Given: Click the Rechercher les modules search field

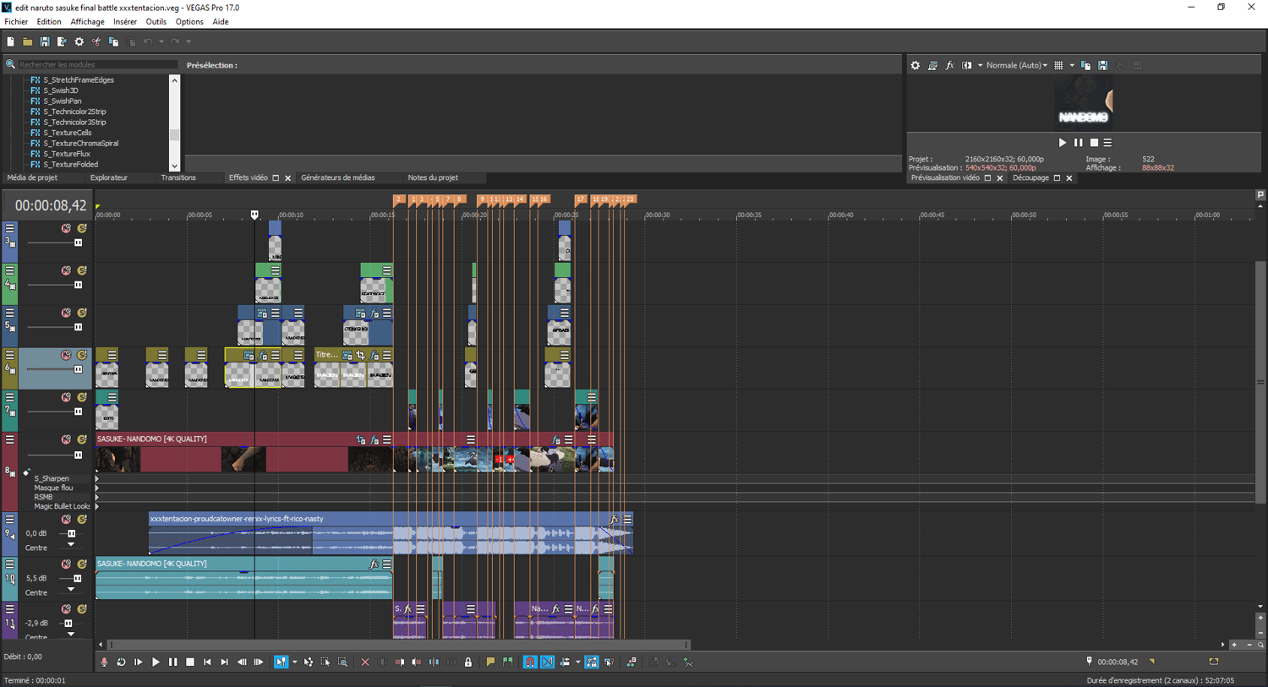Looking at the screenshot, I should coord(96,64).
